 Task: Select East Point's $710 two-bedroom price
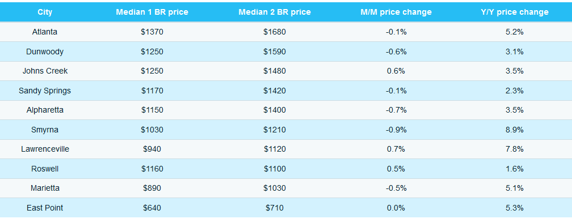(x=275, y=208)
